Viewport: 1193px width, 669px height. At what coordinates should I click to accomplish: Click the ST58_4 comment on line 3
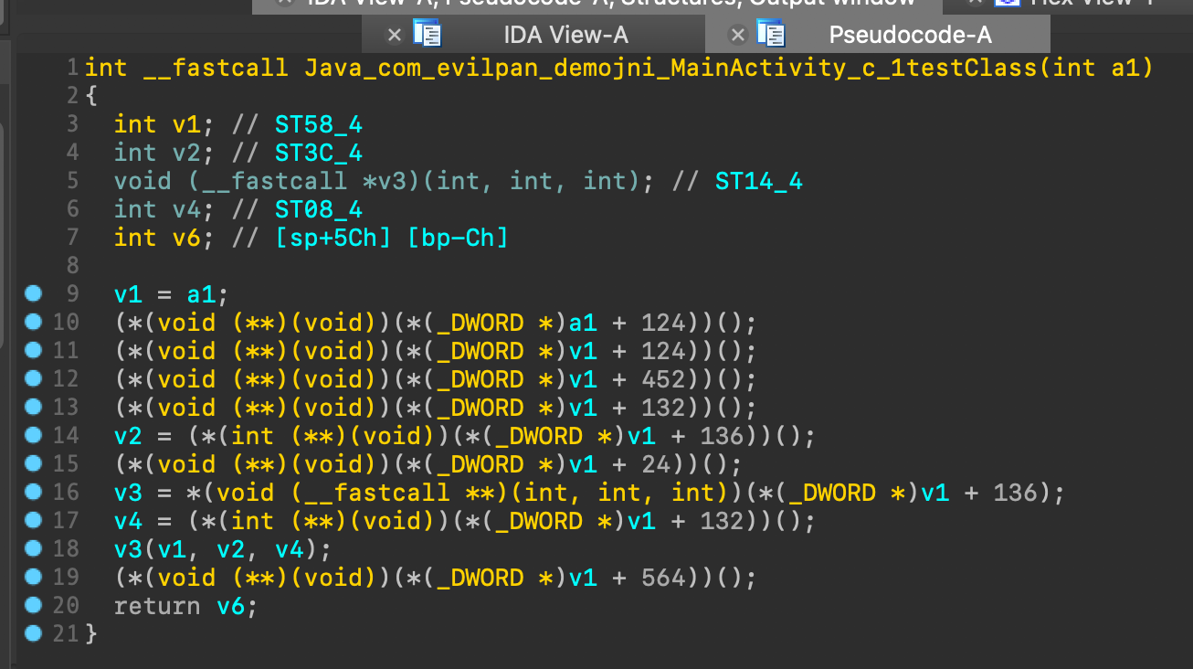pyautogui.click(x=319, y=124)
